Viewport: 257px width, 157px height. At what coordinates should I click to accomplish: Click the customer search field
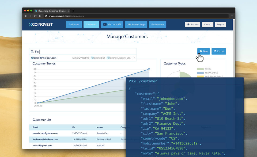tap(83, 52)
